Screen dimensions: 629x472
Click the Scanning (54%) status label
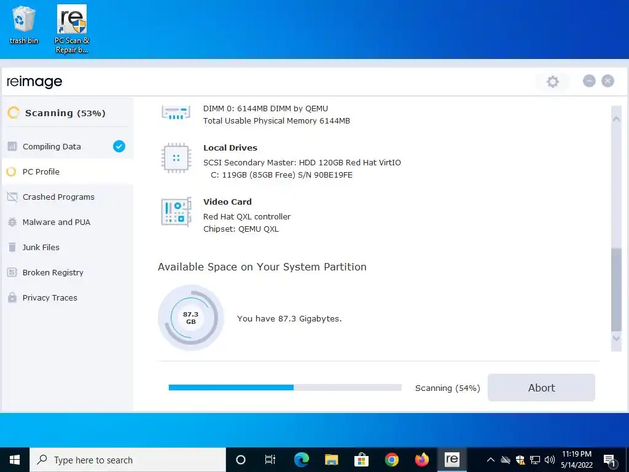click(448, 388)
